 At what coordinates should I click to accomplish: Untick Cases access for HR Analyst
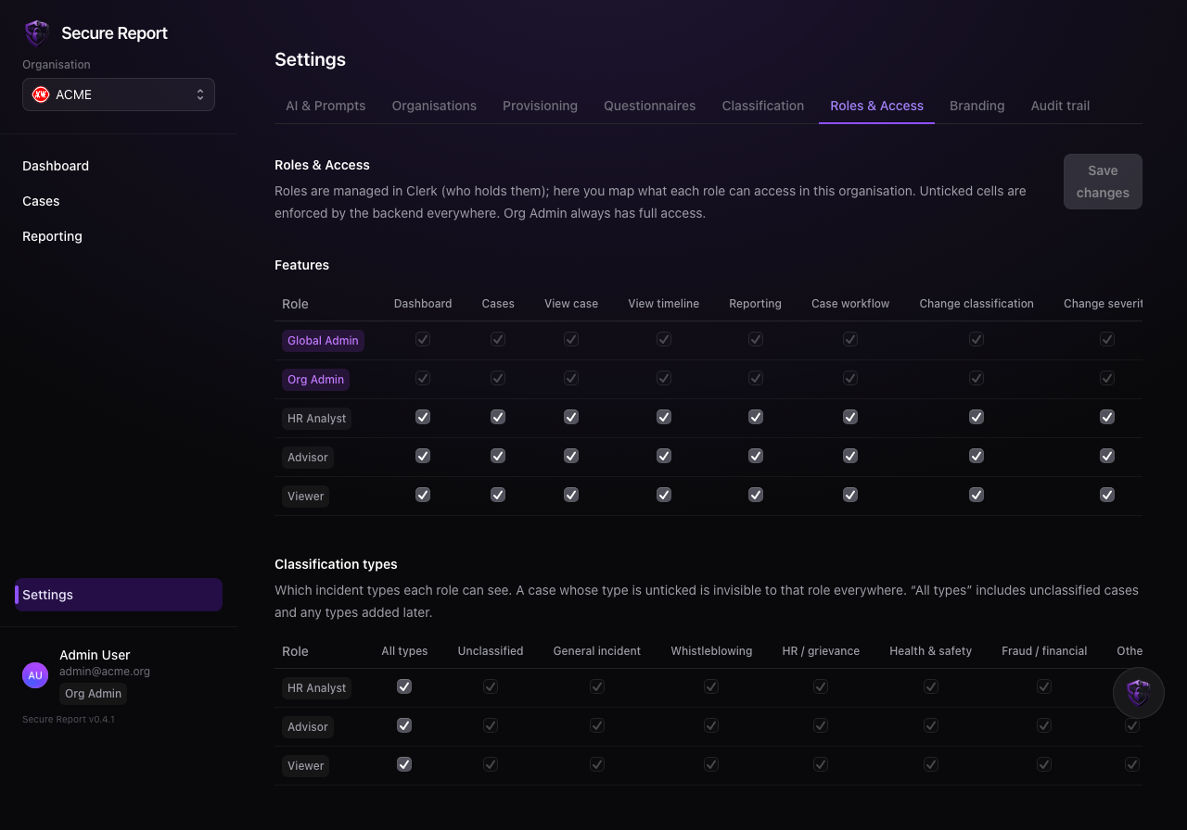(498, 417)
